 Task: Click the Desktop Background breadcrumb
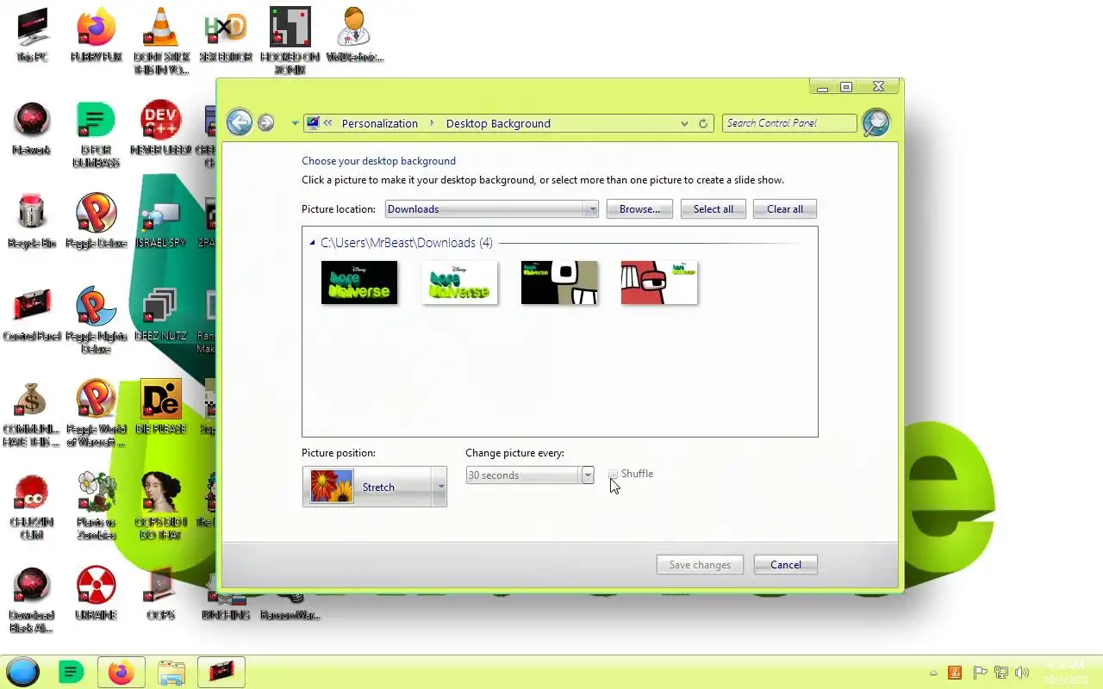pyautogui.click(x=498, y=123)
